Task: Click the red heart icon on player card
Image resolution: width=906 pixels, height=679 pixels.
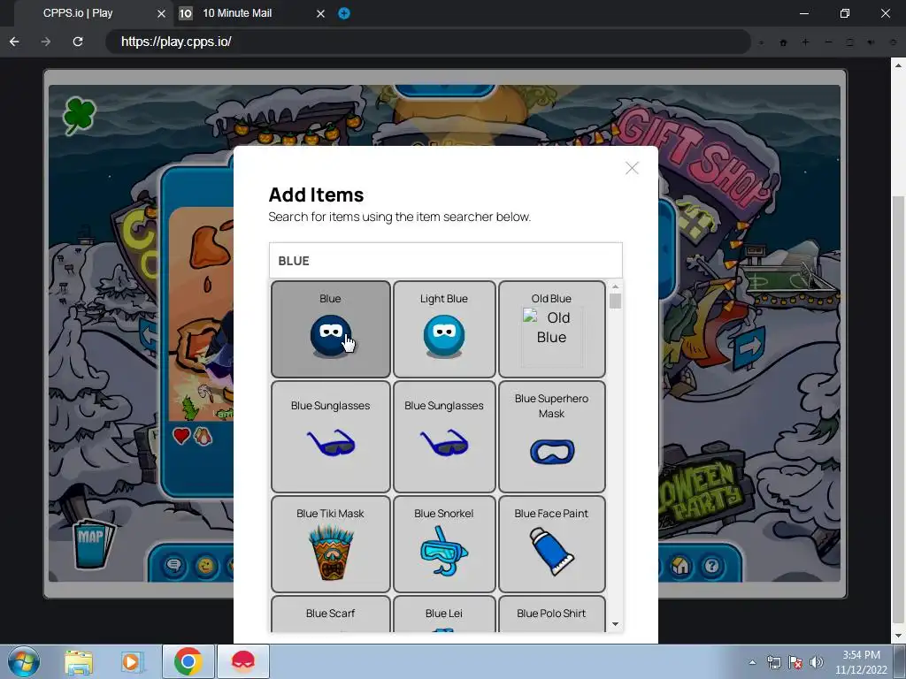Action: [181, 435]
